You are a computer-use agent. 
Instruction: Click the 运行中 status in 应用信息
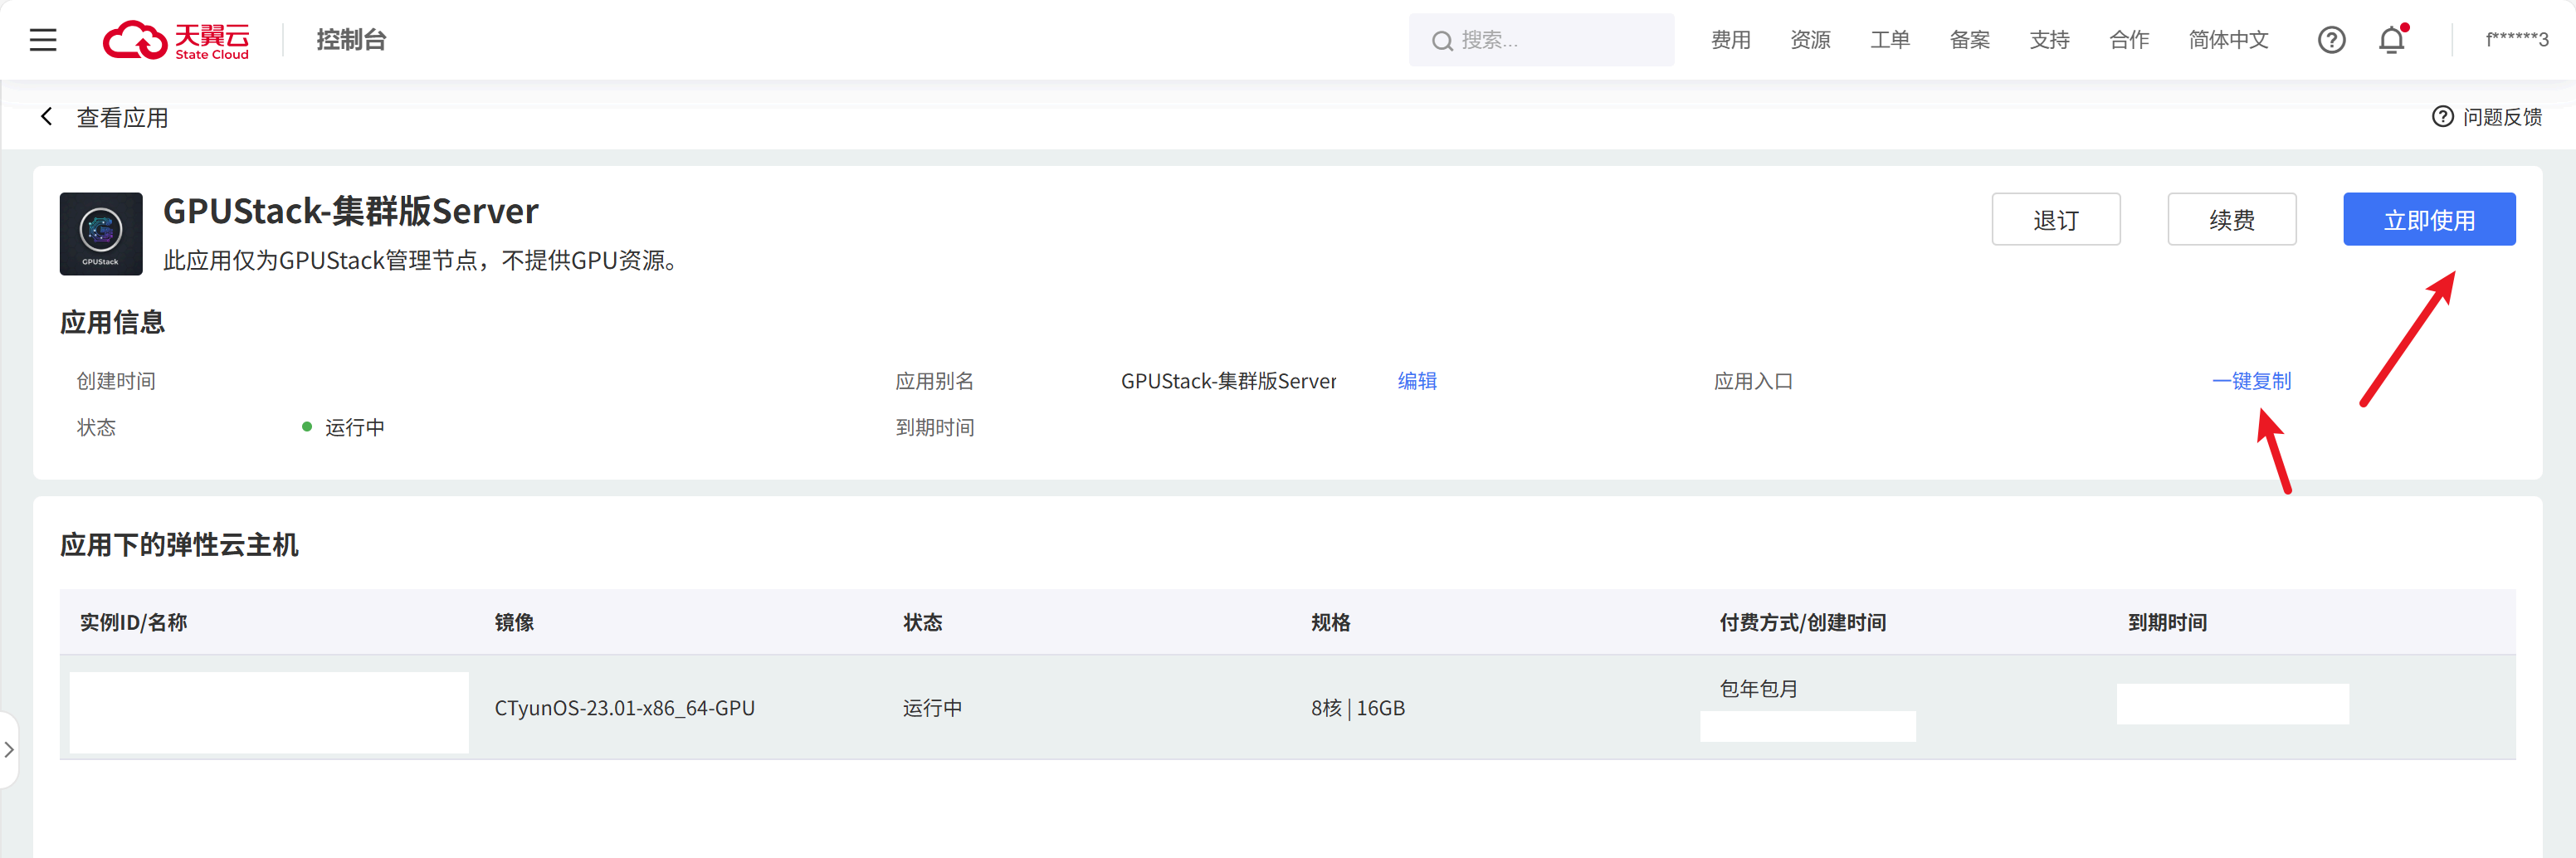pos(354,428)
